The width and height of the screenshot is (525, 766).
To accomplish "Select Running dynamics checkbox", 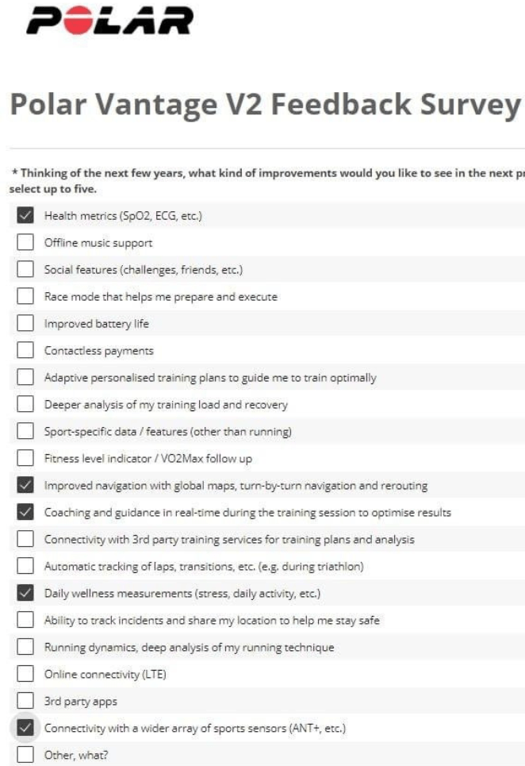I will (x=25, y=648).
